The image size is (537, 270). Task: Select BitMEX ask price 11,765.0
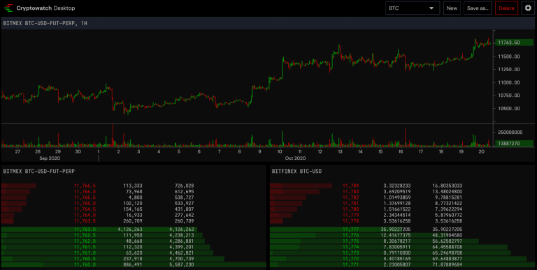pyautogui.click(x=85, y=203)
